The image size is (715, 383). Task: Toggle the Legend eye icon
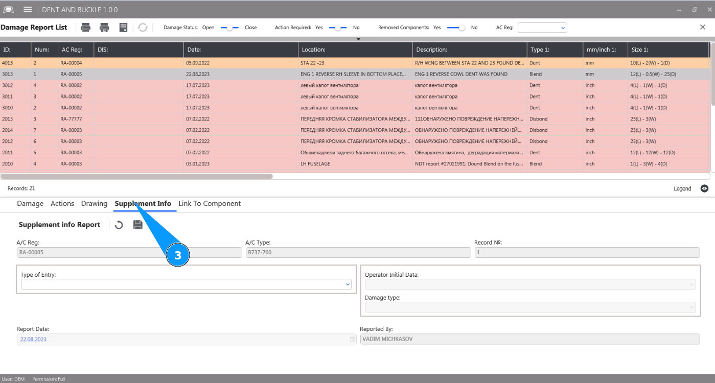tap(704, 188)
